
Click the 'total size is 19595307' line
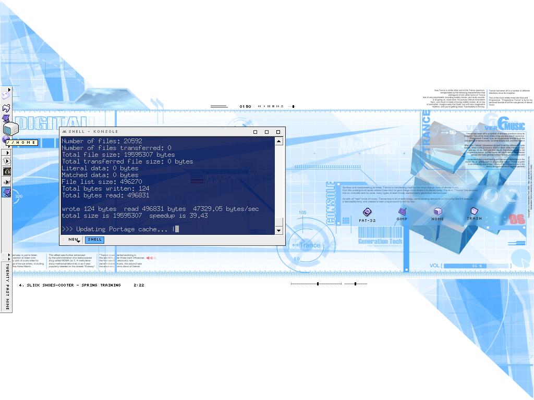click(x=135, y=216)
